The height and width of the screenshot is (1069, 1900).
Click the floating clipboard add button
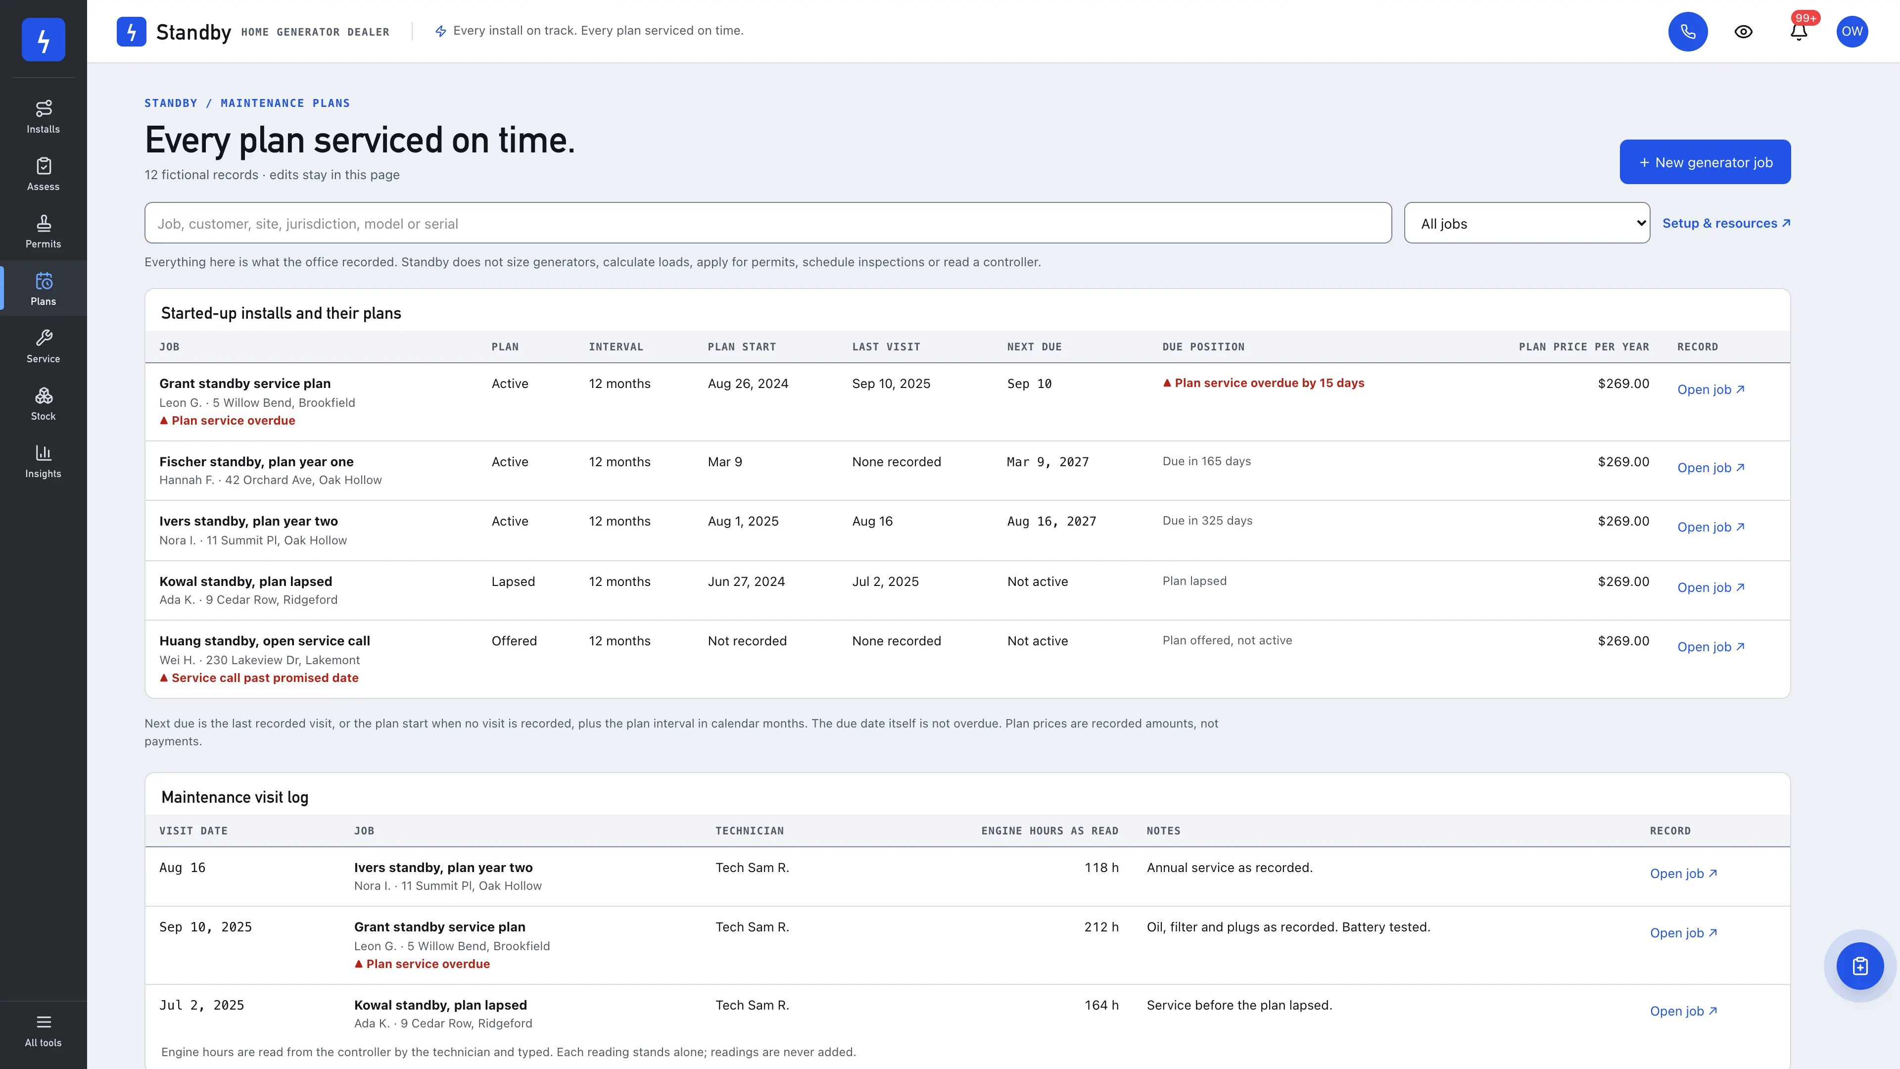(x=1860, y=966)
